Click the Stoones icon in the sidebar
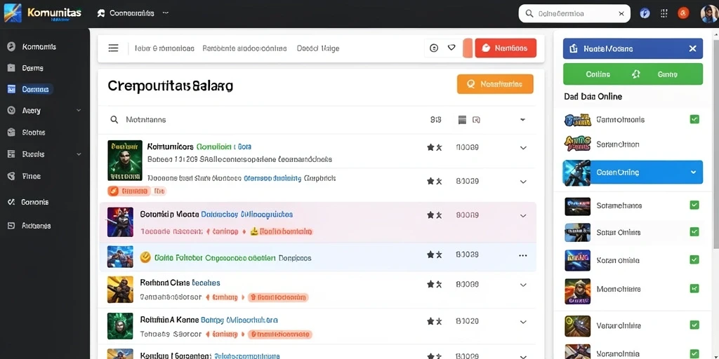The image size is (719, 359). pos(11,133)
